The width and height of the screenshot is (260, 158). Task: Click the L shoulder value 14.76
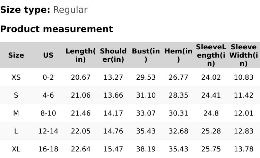point(113,131)
